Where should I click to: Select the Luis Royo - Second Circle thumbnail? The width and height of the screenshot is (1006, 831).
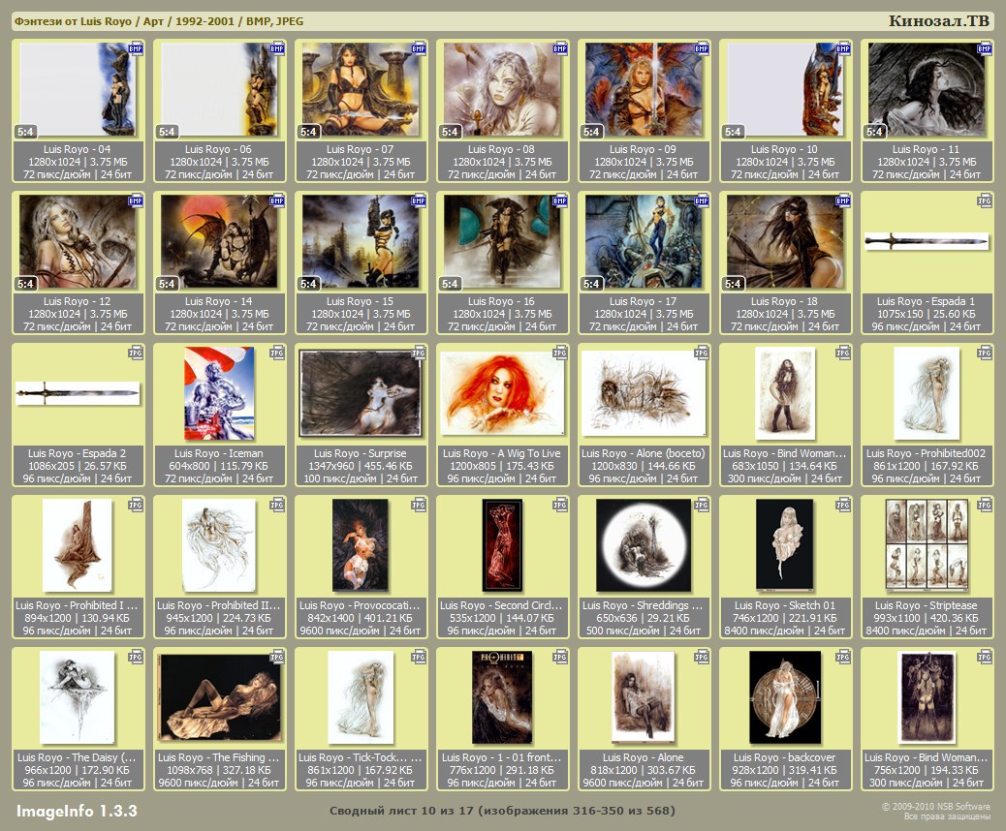click(502, 545)
